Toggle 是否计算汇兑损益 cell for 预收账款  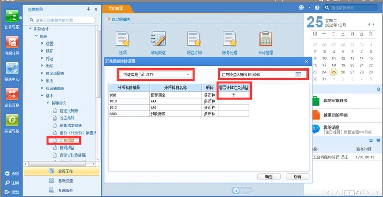click(234, 114)
